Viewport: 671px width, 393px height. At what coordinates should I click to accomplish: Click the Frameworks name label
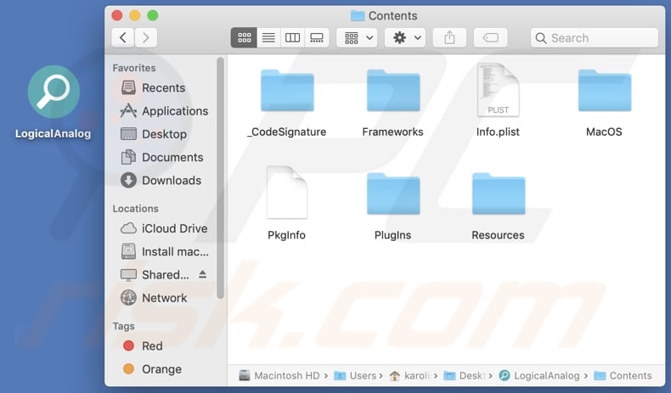pos(393,132)
